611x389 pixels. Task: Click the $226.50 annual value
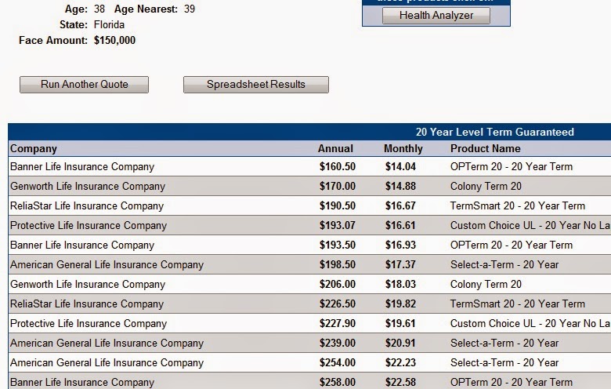click(338, 304)
